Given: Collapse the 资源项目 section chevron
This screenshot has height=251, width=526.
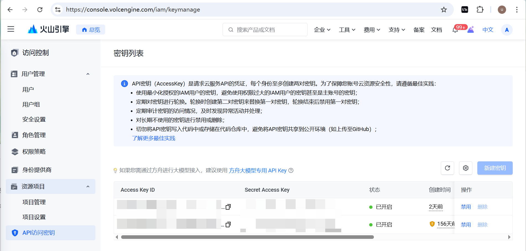Looking at the screenshot, I should click(88, 186).
